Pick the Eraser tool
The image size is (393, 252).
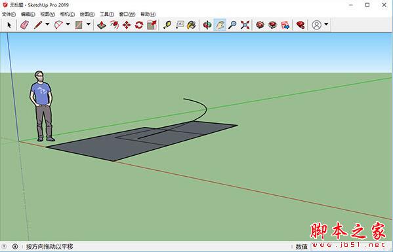pyautogui.click(x=24, y=25)
